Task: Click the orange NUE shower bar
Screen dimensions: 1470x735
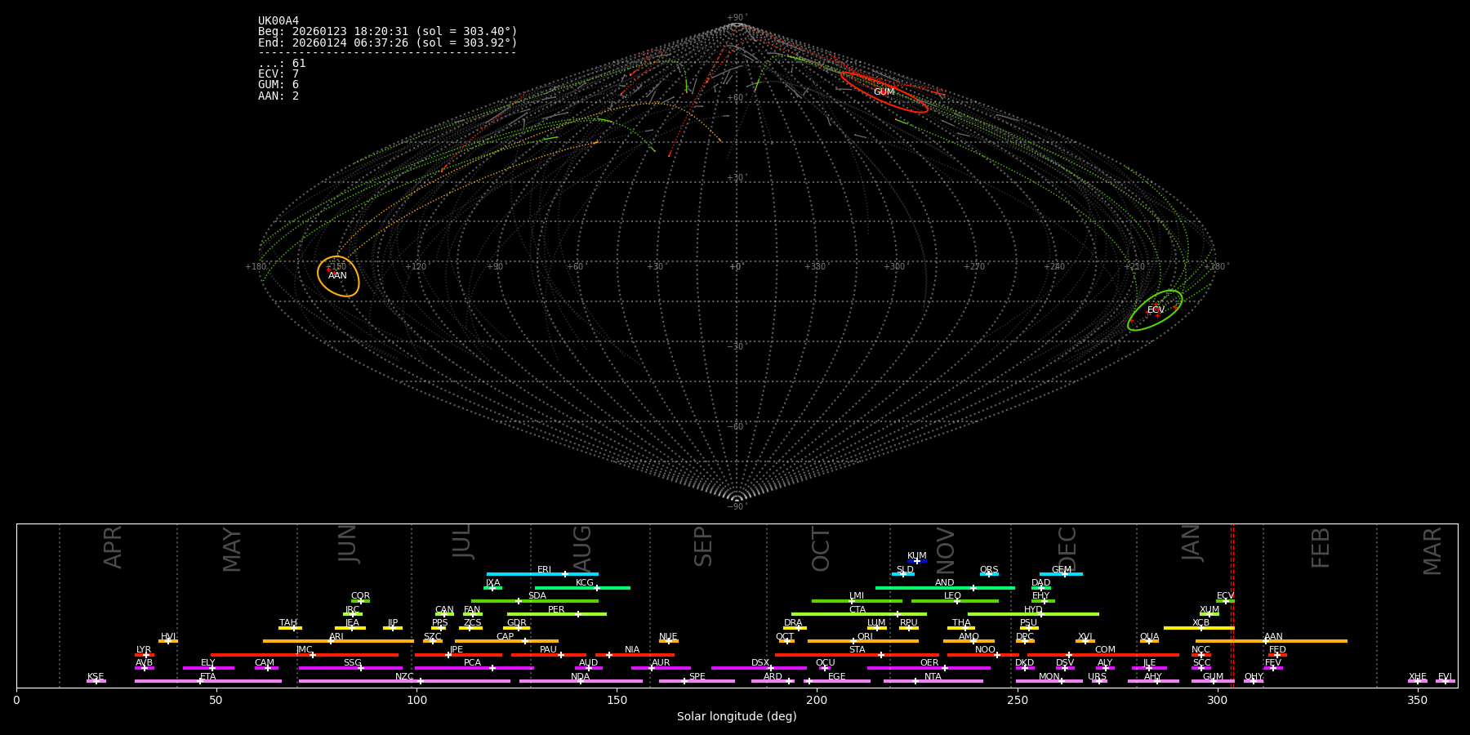Action: tap(668, 641)
